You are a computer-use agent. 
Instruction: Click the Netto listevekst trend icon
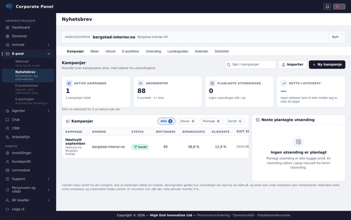[x=284, y=83]
